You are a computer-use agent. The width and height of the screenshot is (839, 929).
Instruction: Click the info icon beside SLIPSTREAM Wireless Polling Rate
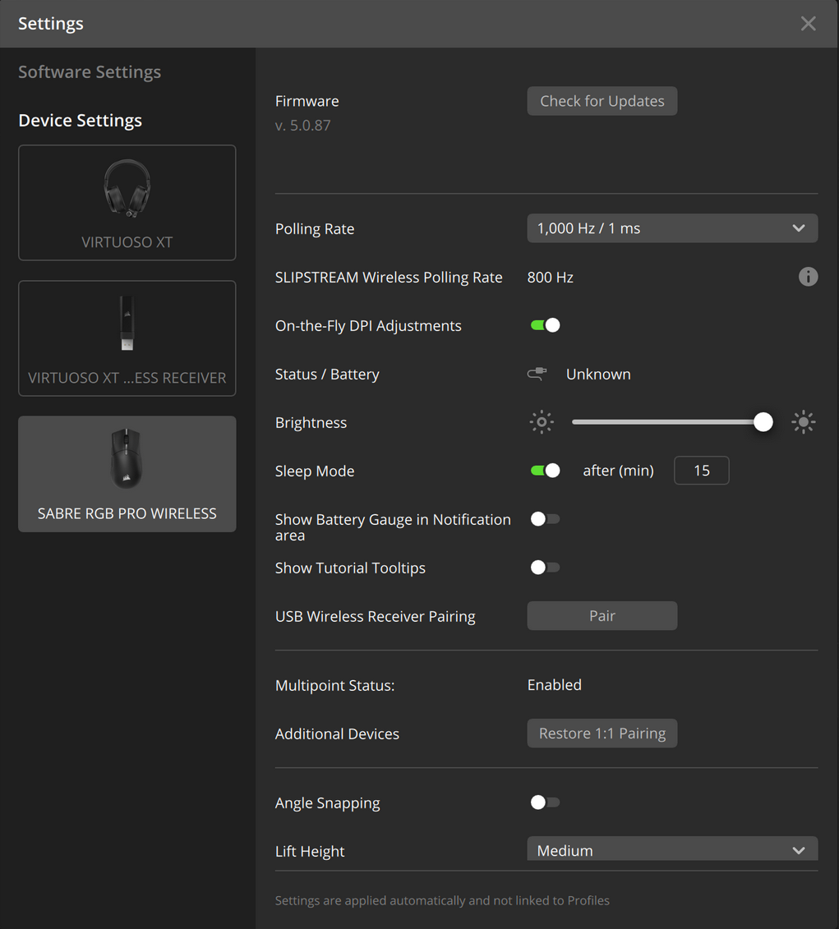[x=808, y=277]
